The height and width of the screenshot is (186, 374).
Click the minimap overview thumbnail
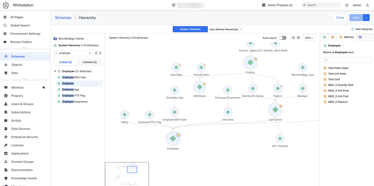[127, 174]
